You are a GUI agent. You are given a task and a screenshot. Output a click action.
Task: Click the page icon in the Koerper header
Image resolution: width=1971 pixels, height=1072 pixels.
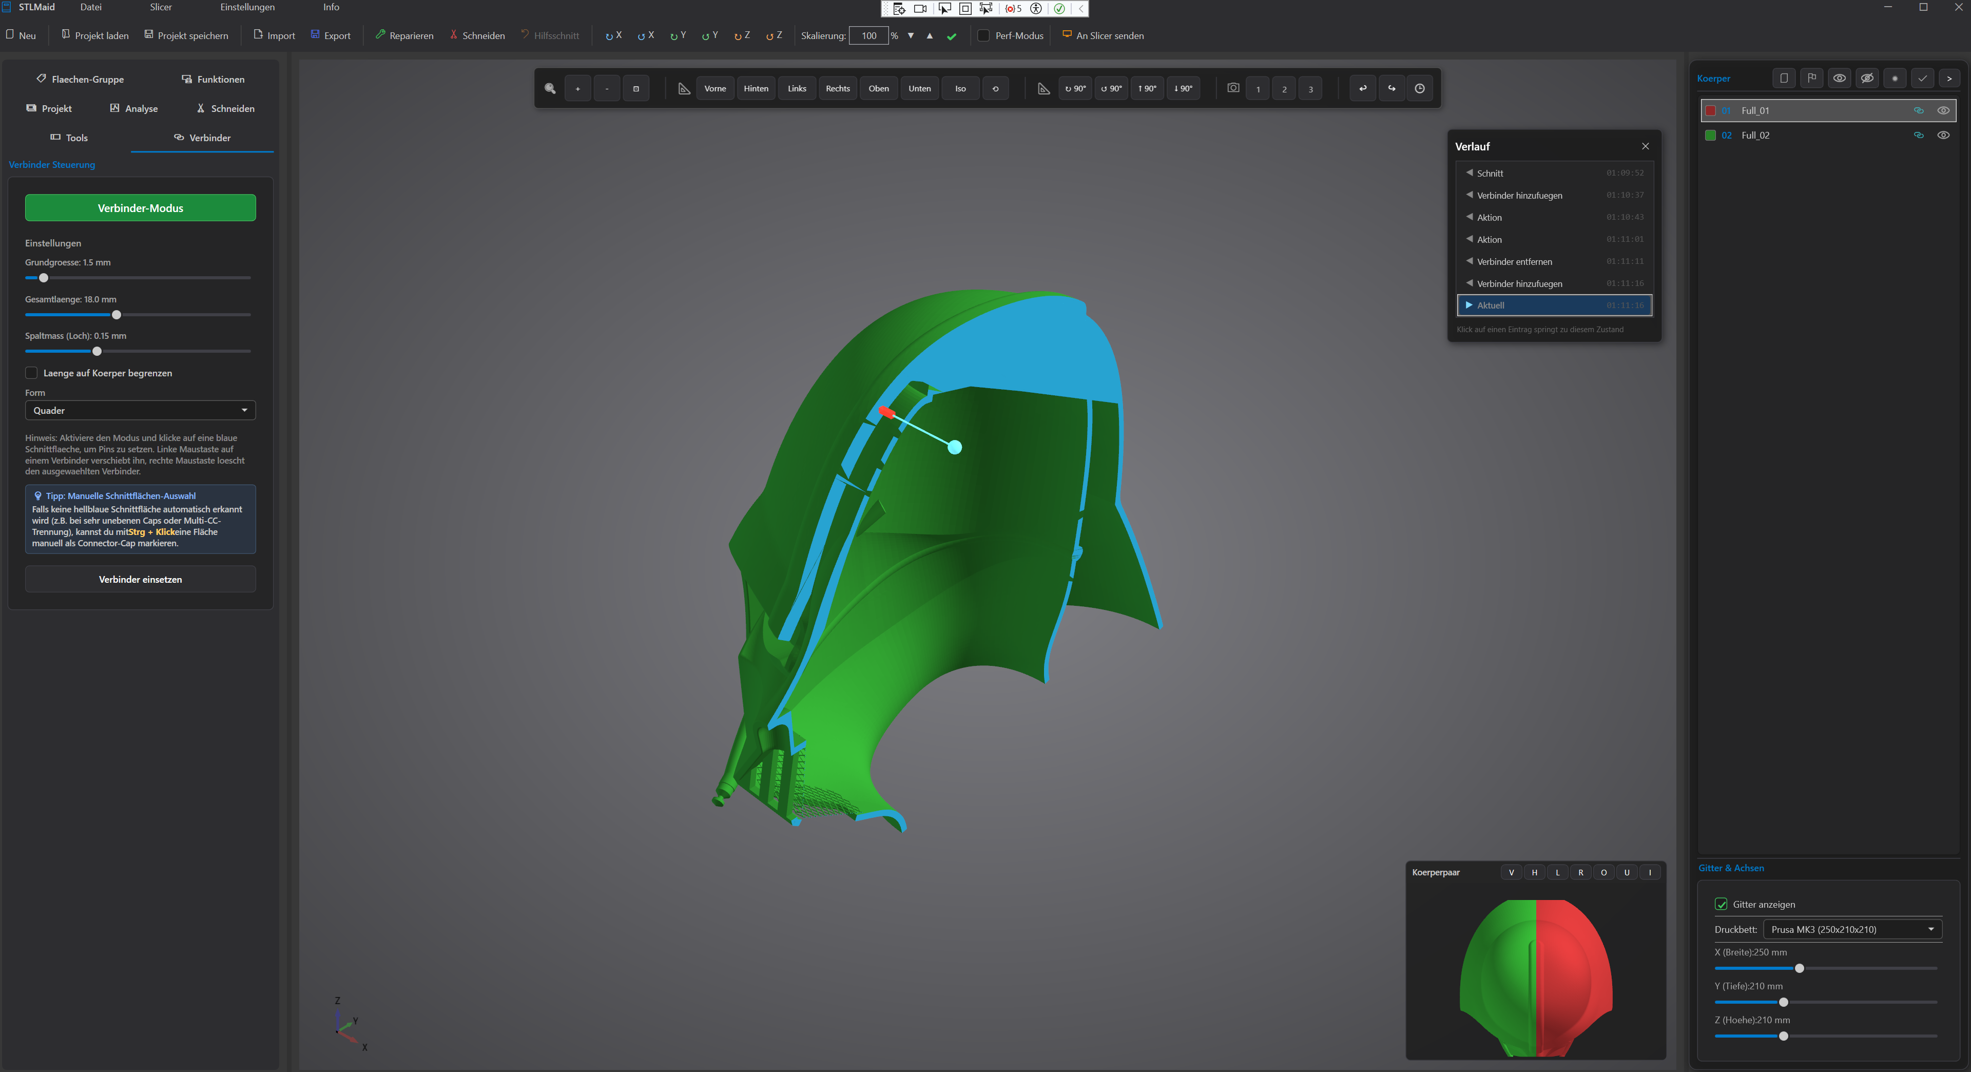click(1784, 78)
